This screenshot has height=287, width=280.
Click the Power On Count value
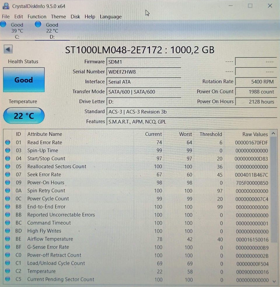click(256, 92)
